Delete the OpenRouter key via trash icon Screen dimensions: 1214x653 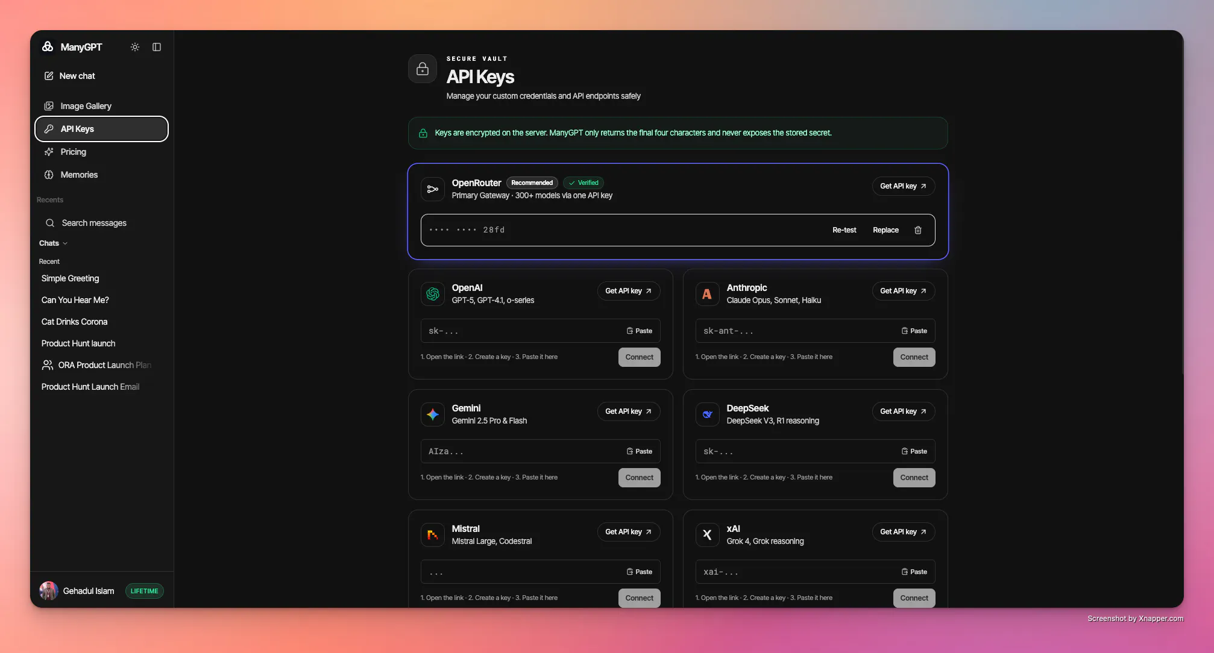click(x=918, y=230)
